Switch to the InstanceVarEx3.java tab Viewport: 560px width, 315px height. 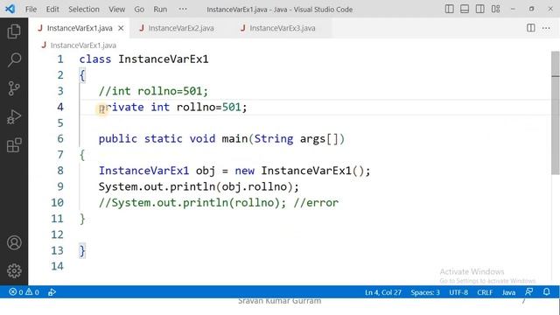(282, 28)
